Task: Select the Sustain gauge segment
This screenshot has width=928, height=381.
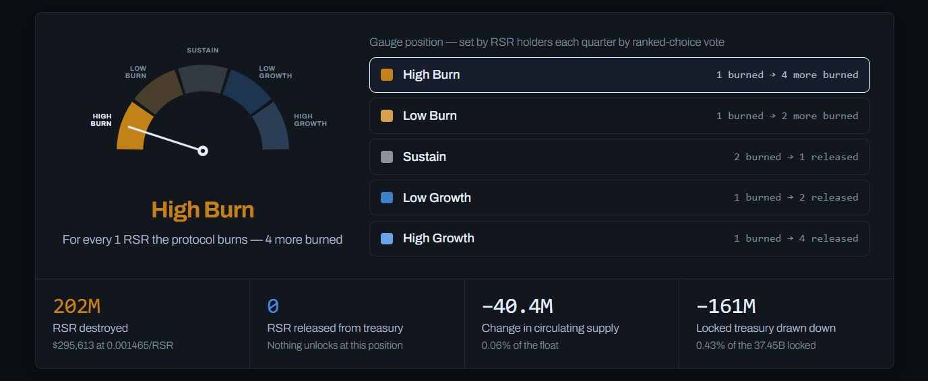Action: coord(203,79)
